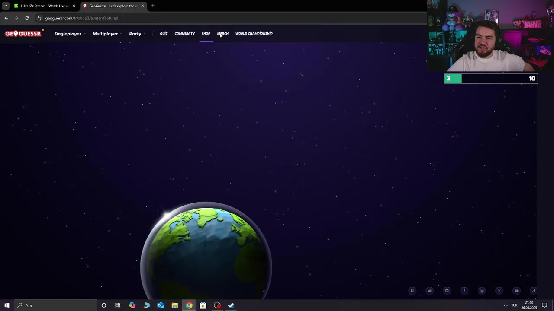Viewport: 554px width, 311px height.
Task: Open the laptop-shaped taskbar app icon
Action: (147, 305)
